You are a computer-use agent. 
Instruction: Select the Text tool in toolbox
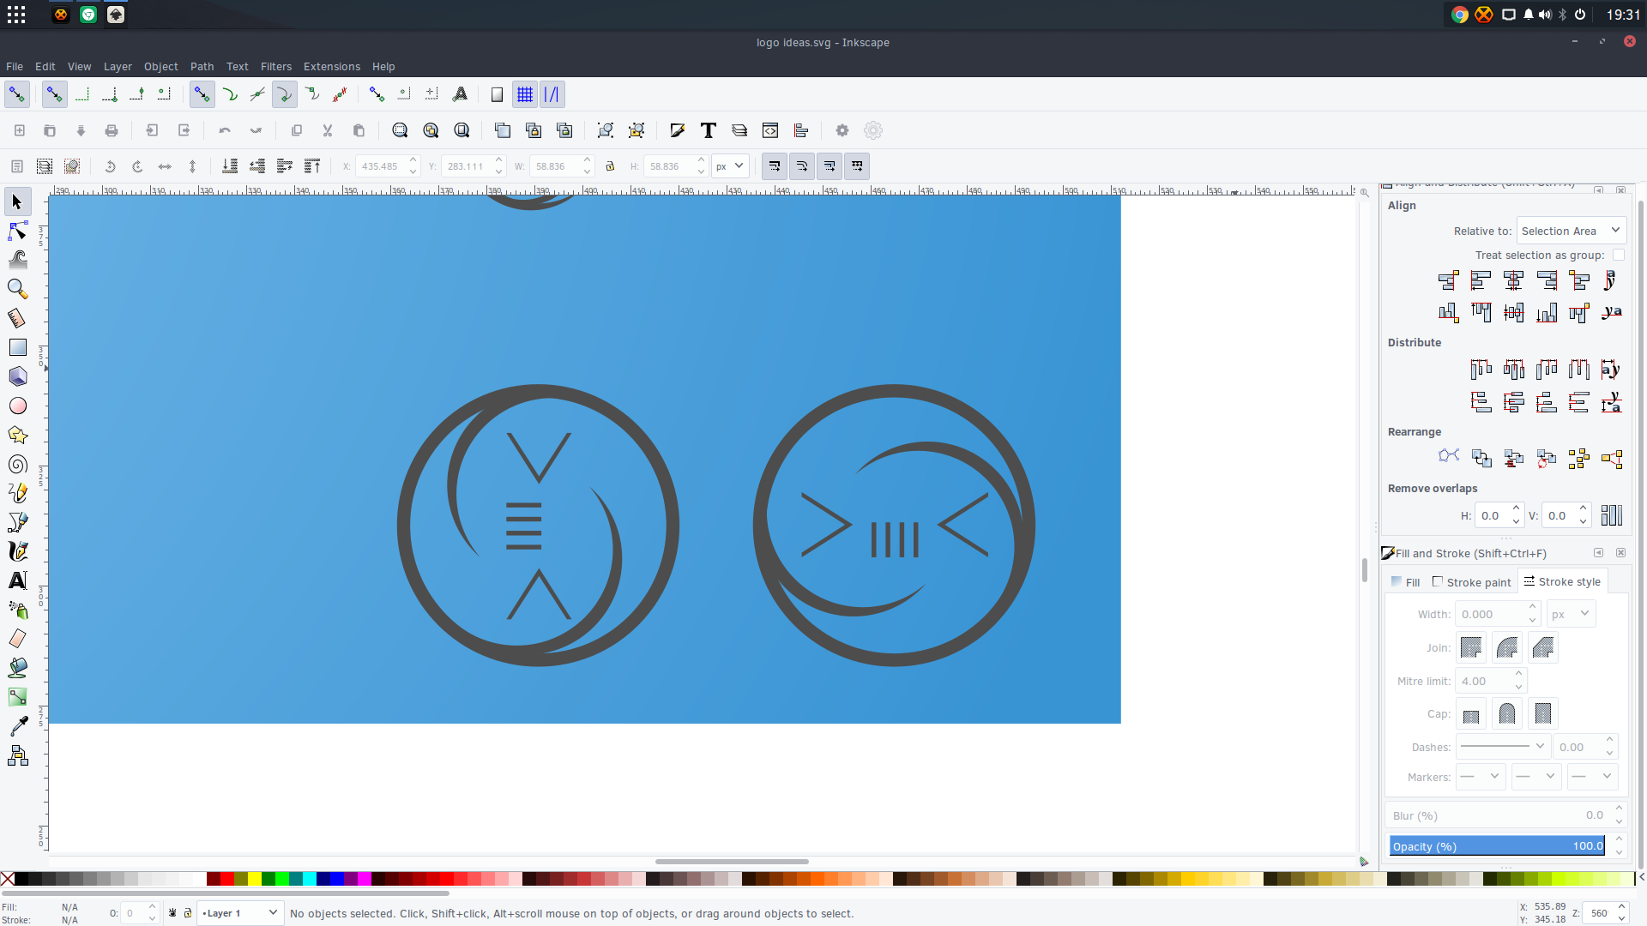pos(17,580)
